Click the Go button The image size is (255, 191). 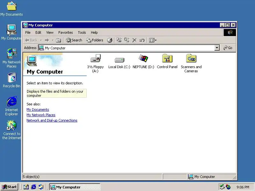[228, 48]
